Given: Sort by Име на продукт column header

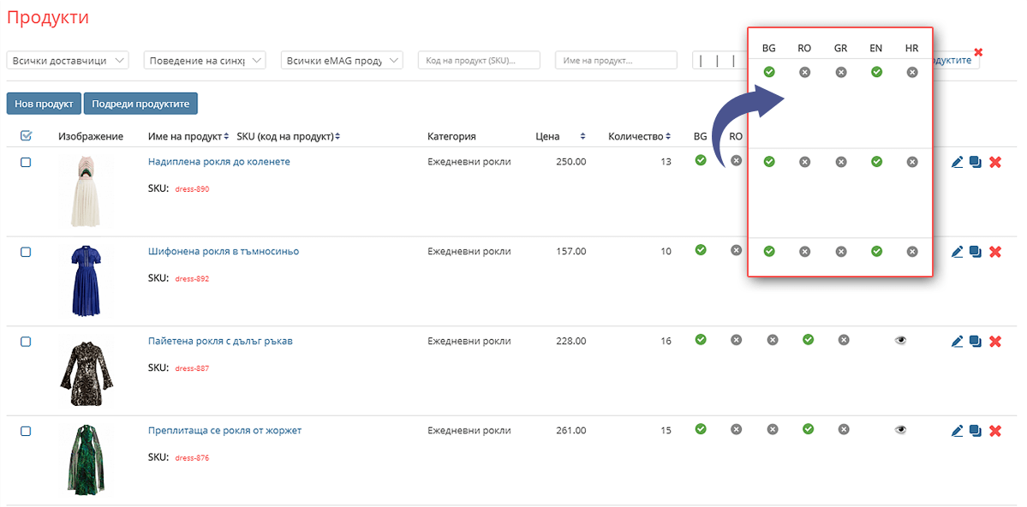Looking at the screenshot, I should click(188, 136).
